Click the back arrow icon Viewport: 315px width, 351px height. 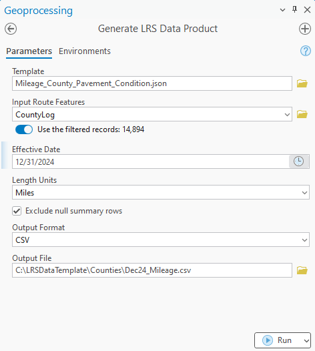pos(11,29)
